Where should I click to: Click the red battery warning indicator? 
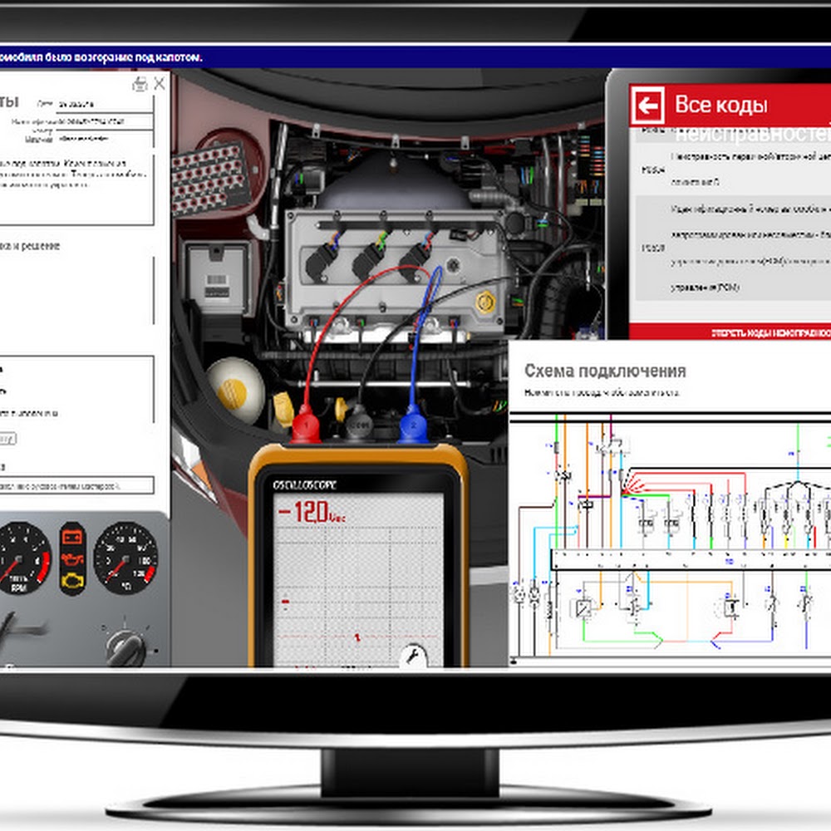pyautogui.click(x=72, y=538)
